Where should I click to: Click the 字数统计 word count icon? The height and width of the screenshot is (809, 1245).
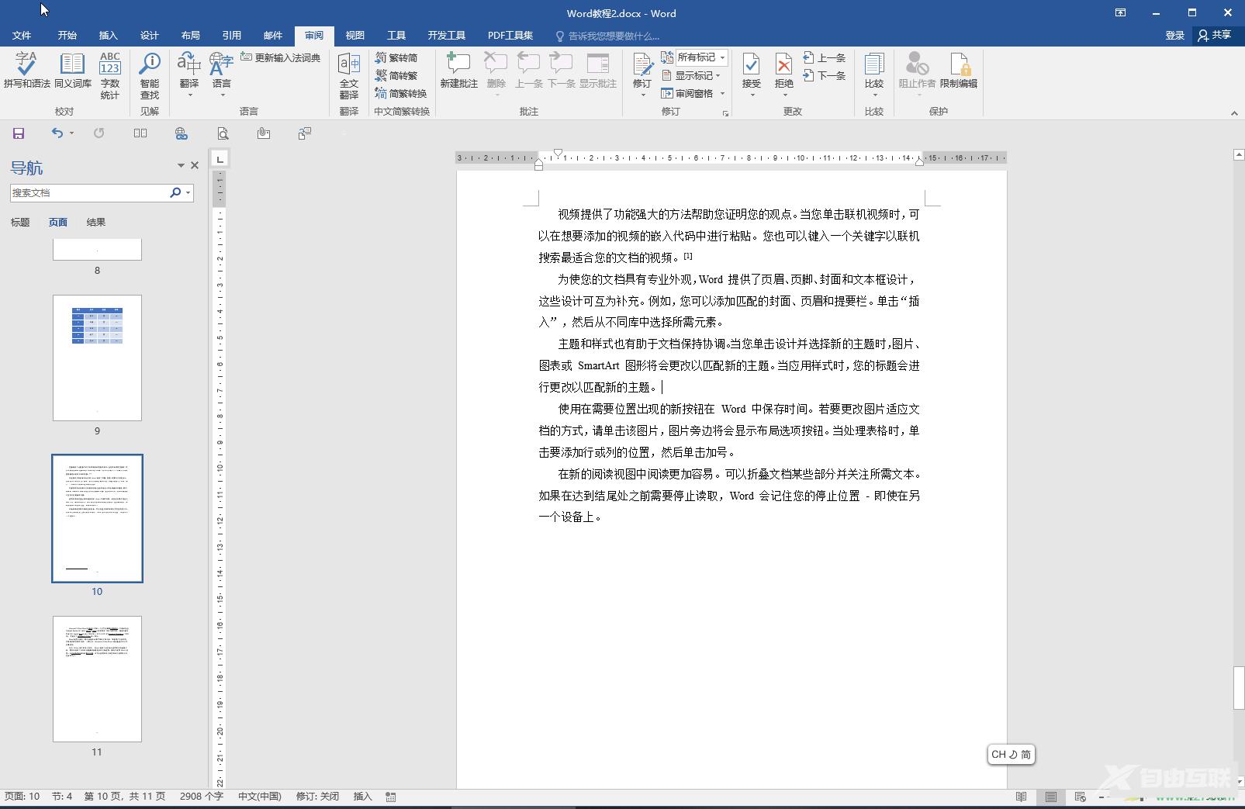point(110,75)
